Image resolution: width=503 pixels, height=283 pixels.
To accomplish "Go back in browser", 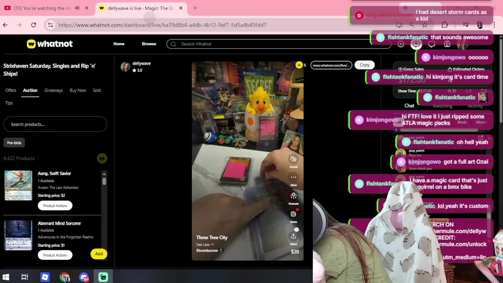I will [x=5, y=25].
